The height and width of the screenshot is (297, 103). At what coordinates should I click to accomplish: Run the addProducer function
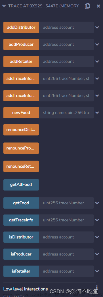(21, 44)
